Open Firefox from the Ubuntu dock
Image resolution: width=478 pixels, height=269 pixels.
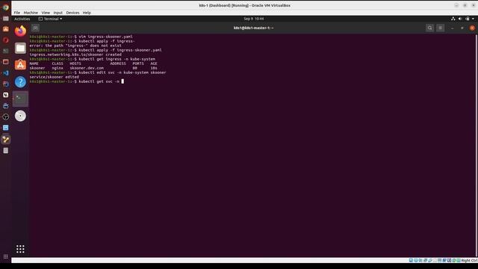[x=20, y=31]
